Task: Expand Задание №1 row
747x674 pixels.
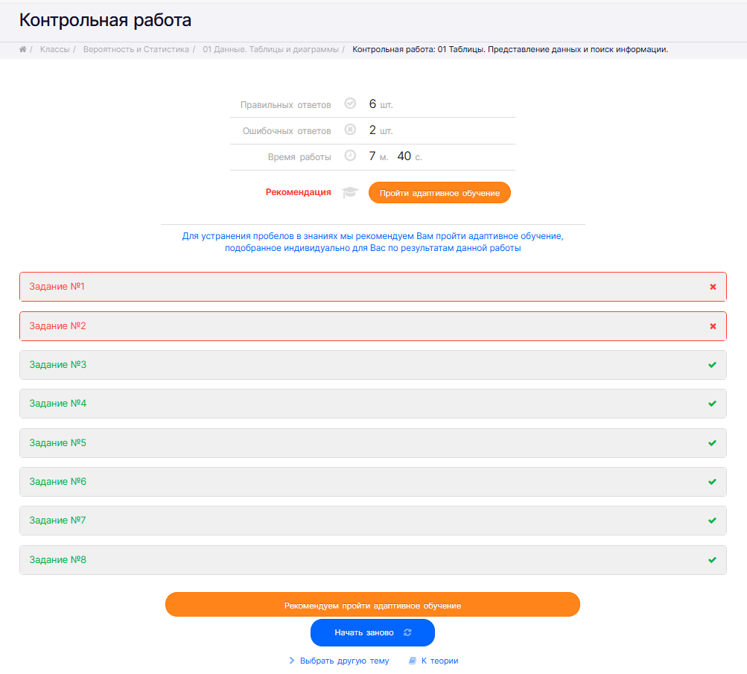Action: [x=372, y=287]
